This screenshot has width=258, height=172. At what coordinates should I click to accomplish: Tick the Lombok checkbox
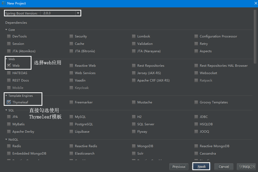tap(134, 36)
